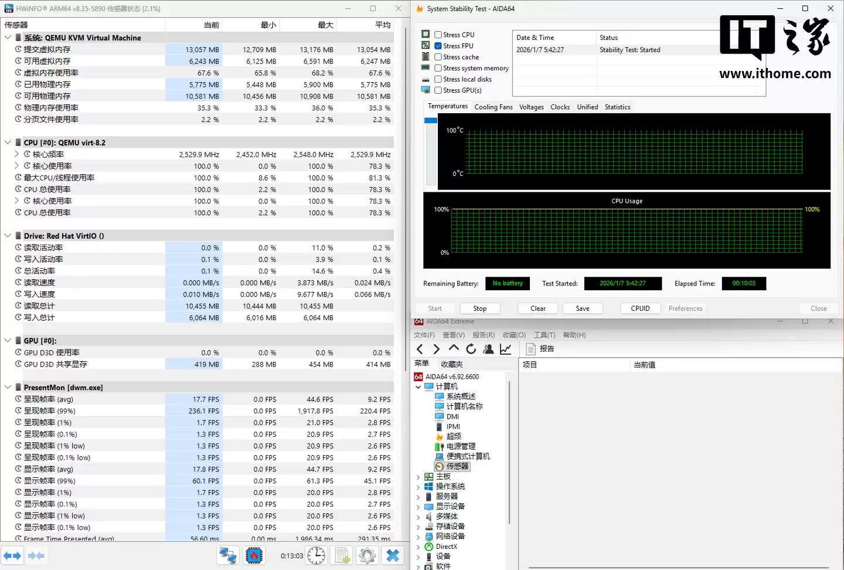Click the graph chart icon in AIDA64 toolbar
The image size is (844, 570).
506,349
